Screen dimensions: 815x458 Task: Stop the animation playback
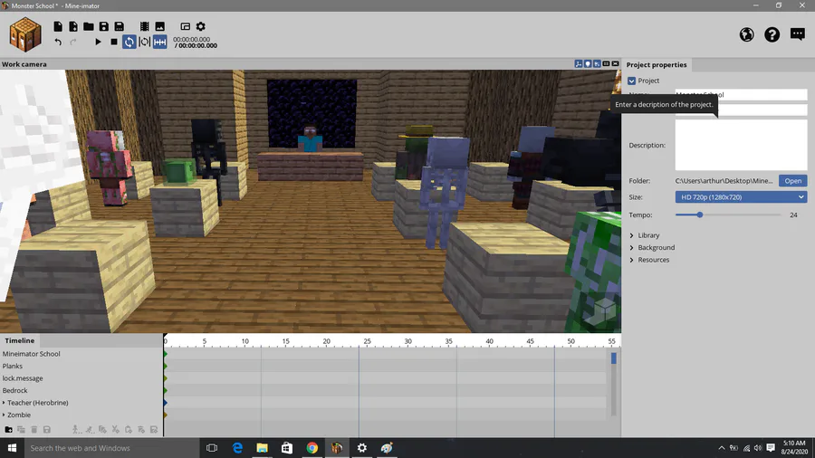tap(114, 42)
